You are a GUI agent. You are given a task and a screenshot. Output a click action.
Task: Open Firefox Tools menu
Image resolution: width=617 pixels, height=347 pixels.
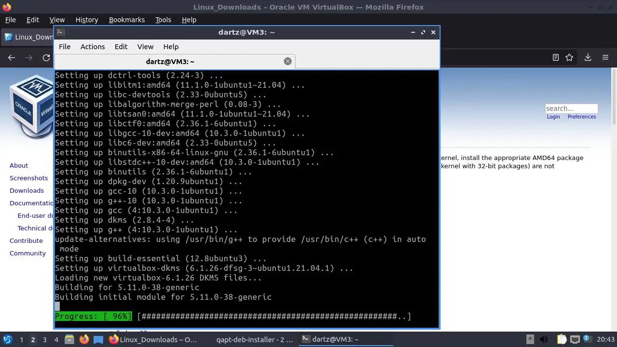pyautogui.click(x=163, y=20)
